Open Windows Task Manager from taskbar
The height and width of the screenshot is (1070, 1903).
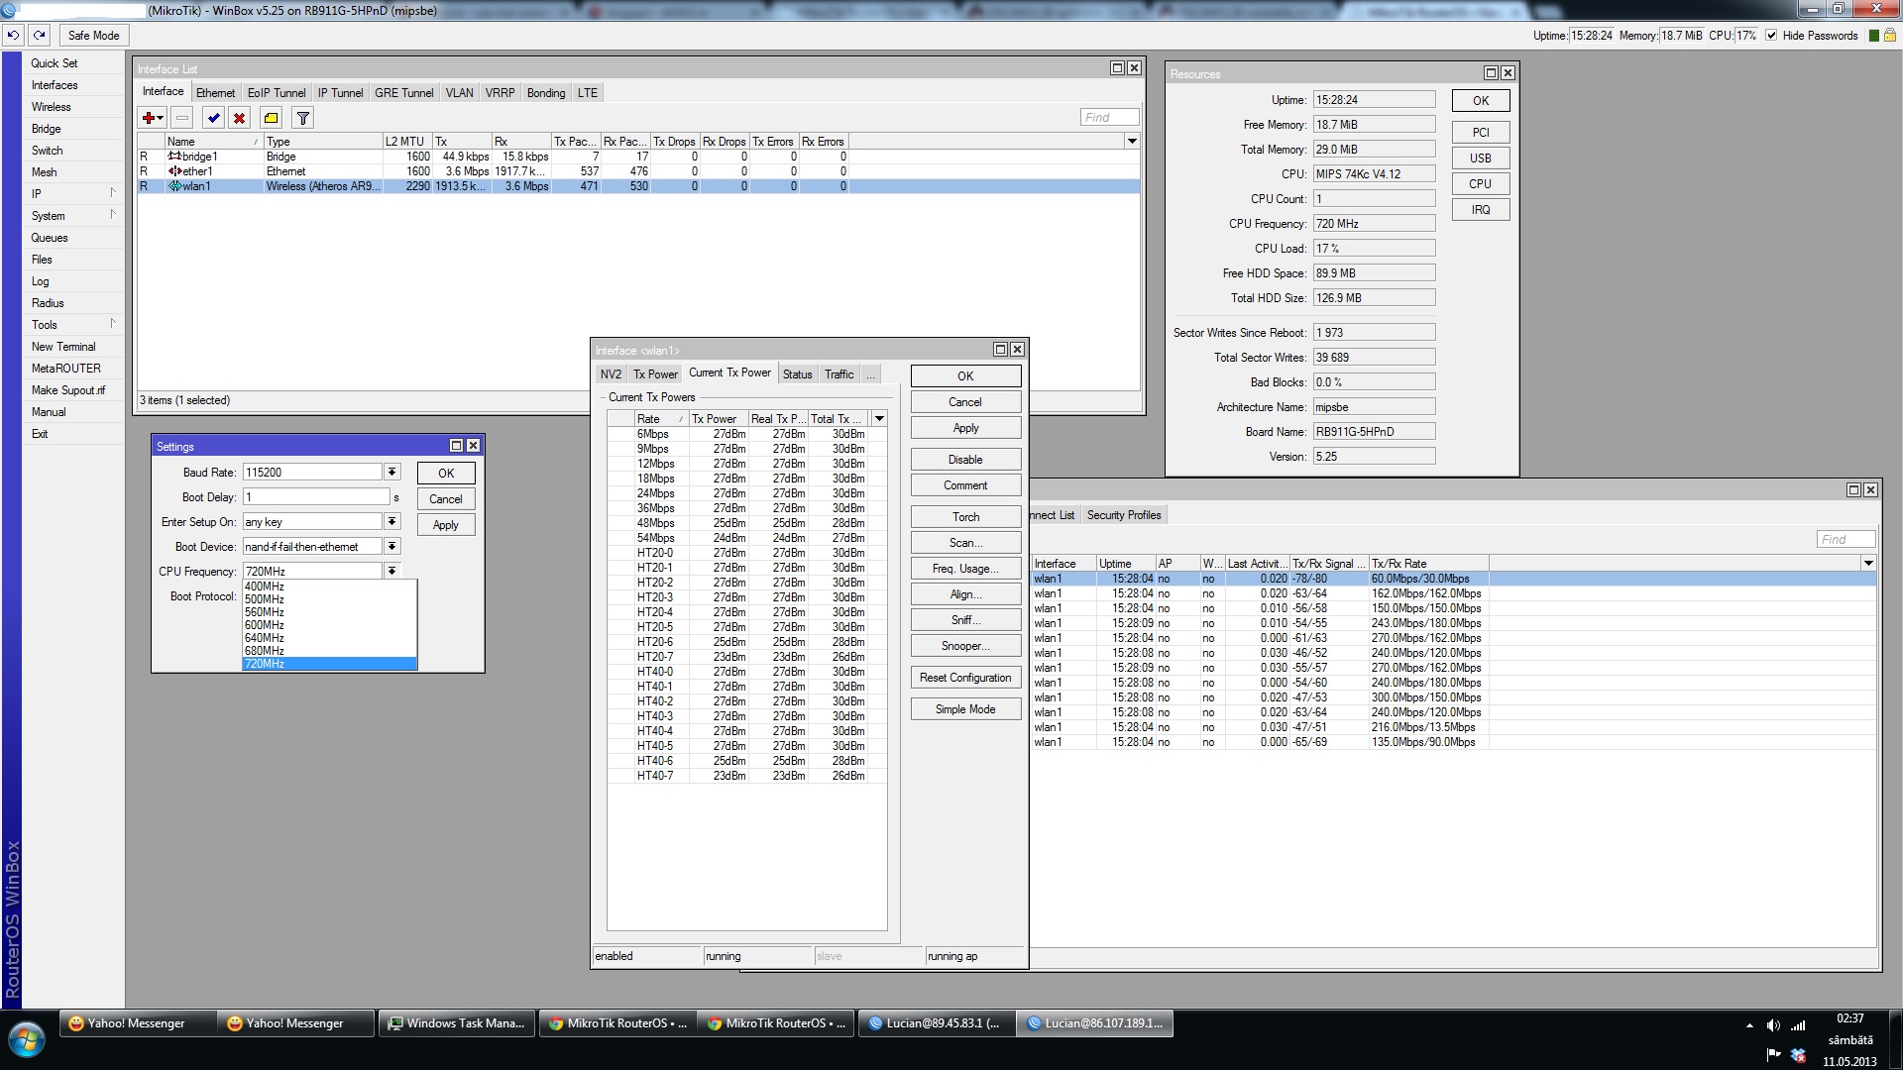pos(457,1023)
